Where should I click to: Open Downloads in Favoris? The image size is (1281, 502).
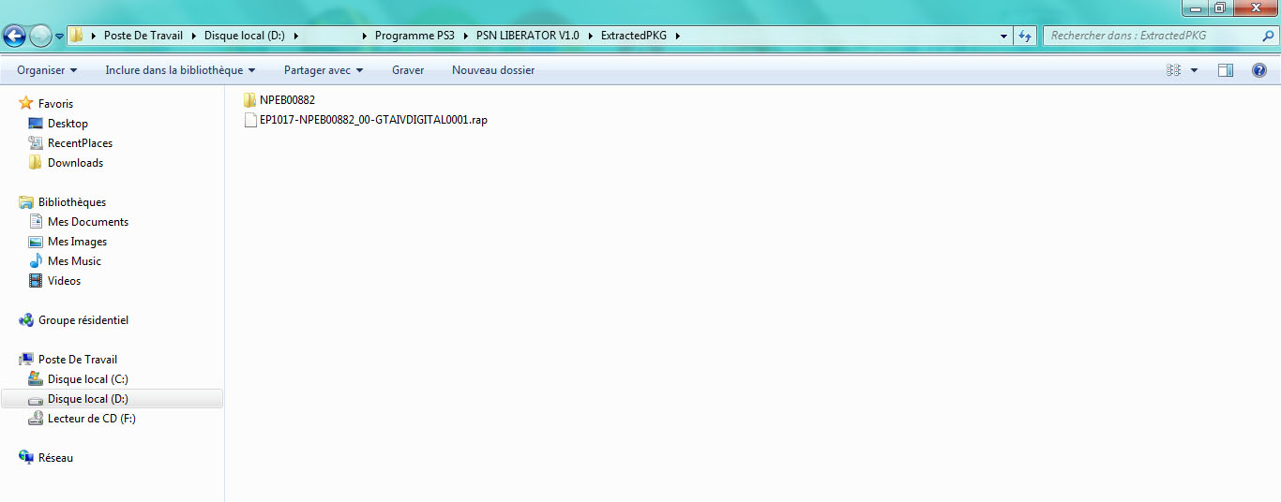click(x=75, y=163)
